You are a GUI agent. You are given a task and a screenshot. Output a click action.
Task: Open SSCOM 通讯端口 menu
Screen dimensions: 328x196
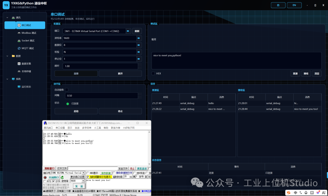pyautogui.click(x=48, y=128)
